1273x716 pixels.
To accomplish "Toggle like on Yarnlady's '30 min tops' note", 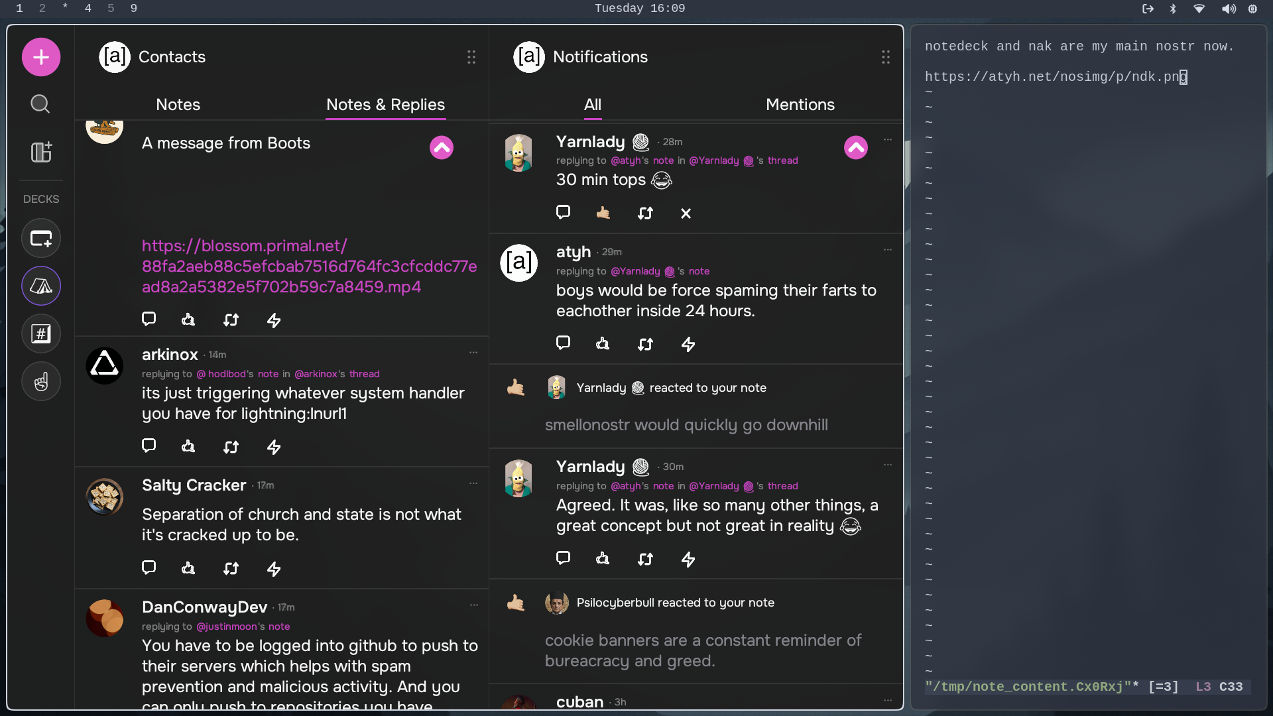I will tap(603, 213).
